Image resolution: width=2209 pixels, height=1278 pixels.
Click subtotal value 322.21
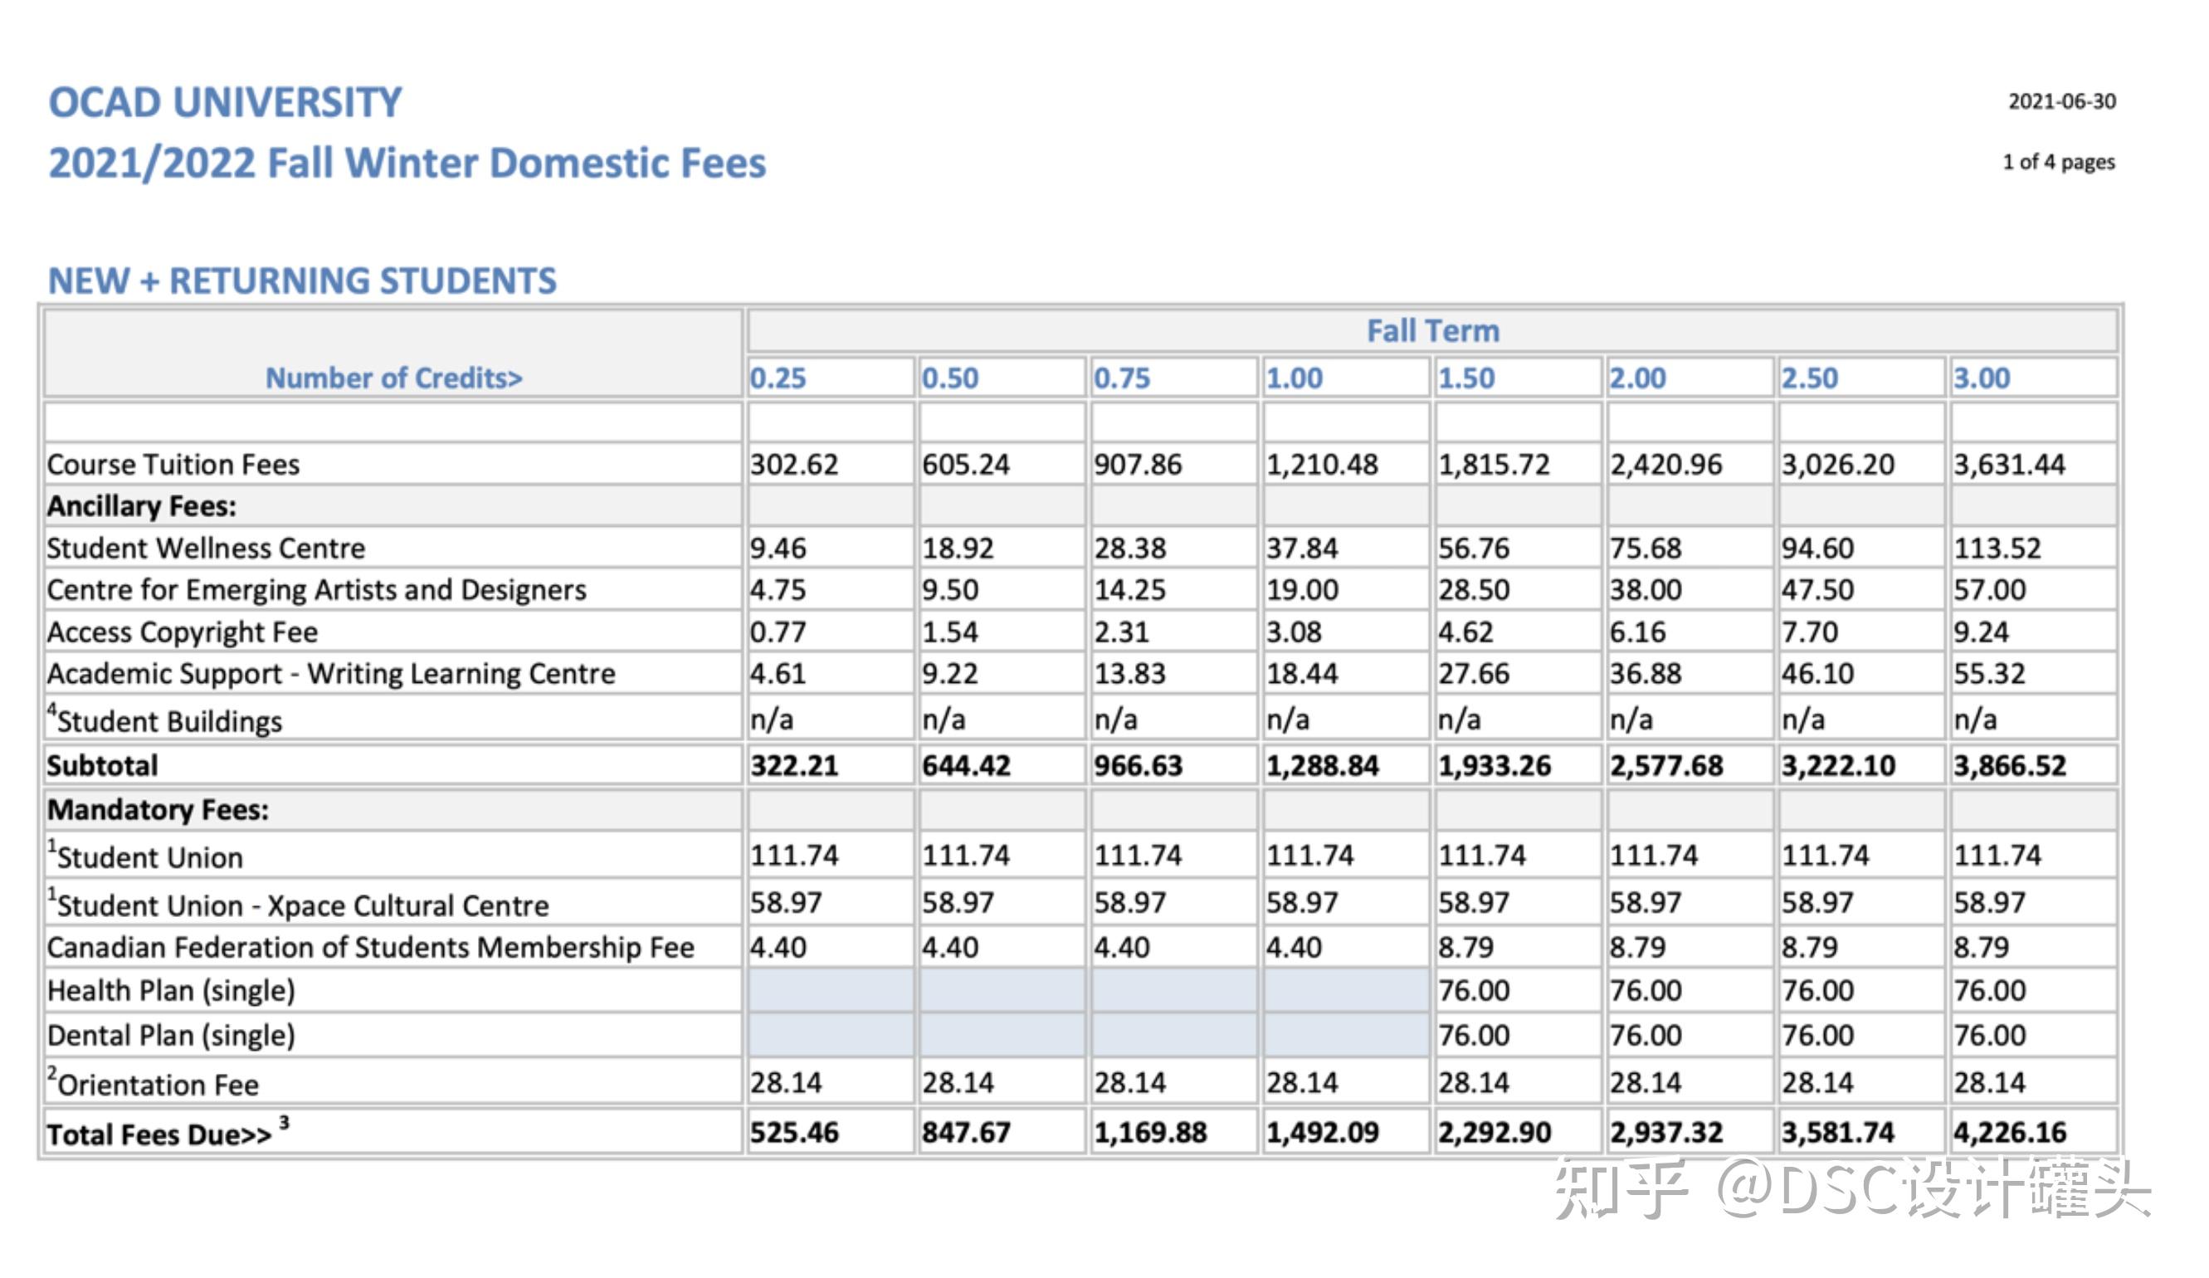click(793, 765)
